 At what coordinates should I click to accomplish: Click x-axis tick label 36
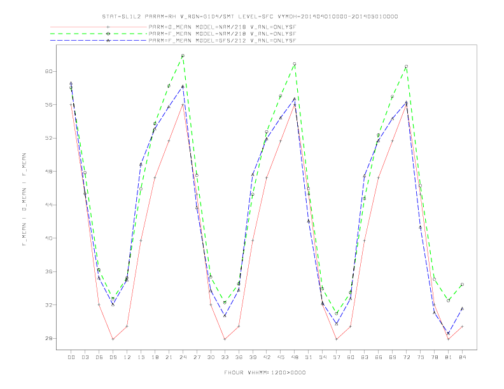click(x=239, y=357)
